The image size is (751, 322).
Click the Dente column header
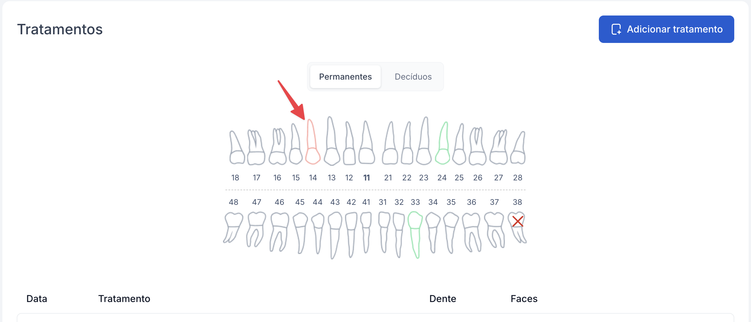(x=442, y=299)
